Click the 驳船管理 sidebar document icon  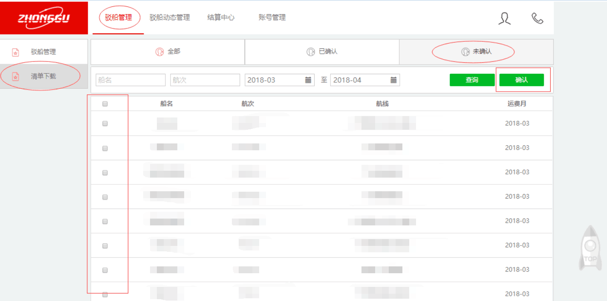click(x=15, y=52)
